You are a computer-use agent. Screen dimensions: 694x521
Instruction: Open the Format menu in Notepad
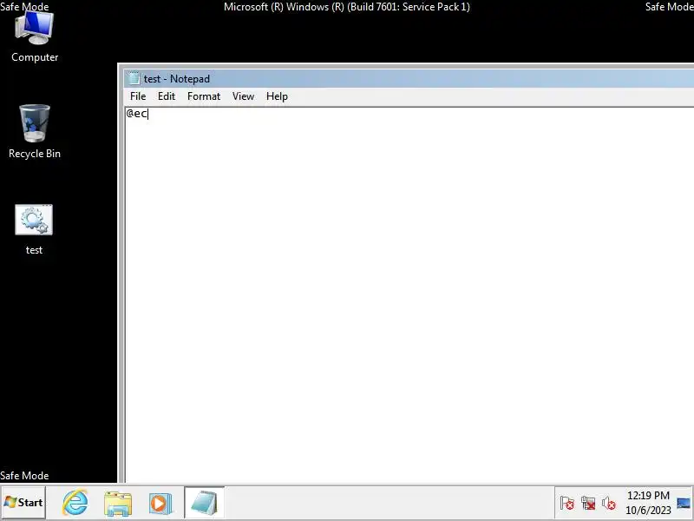(x=204, y=96)
